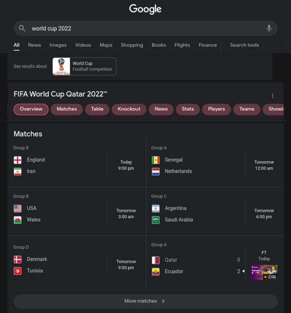Select the Knockout chip
The image size is (291, 313).
coord(129,109)
